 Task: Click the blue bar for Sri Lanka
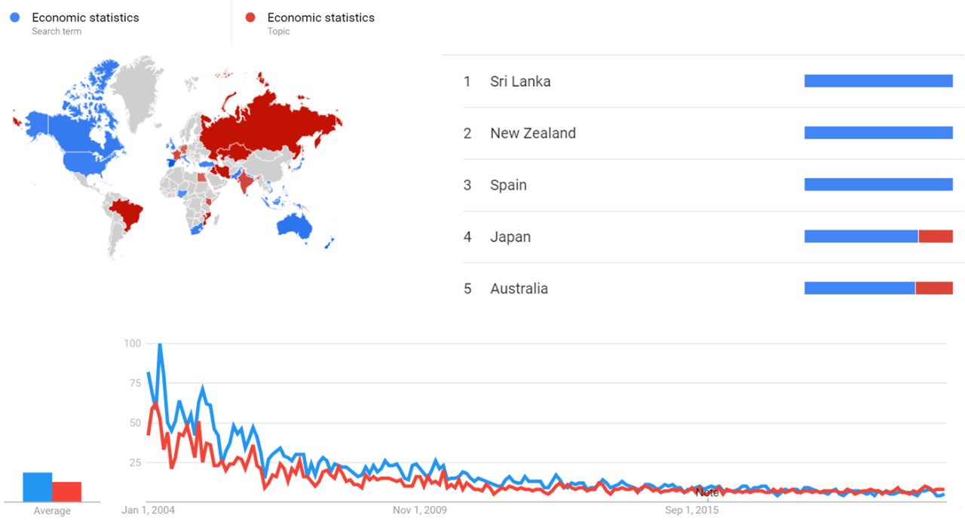[878, 81]
